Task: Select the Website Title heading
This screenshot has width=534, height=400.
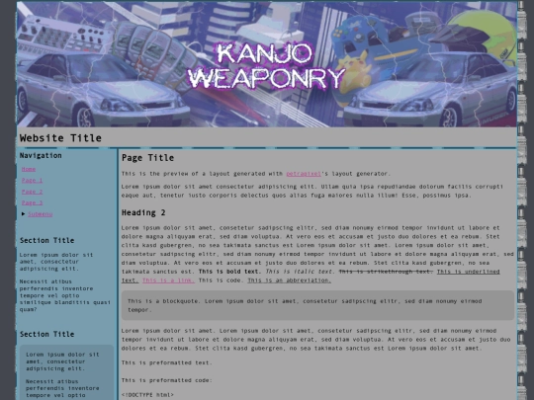Action: [x=60, y=138]
